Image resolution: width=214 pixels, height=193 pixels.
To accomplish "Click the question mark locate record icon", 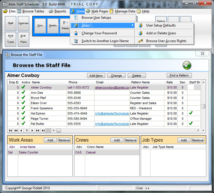I will pyautogui.click(x=27, y=131).
